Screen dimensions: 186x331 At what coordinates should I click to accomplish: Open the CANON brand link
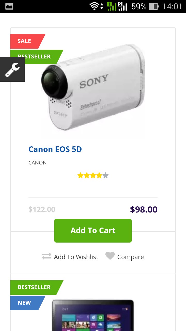pyautogui.click(x=37, y=163)
